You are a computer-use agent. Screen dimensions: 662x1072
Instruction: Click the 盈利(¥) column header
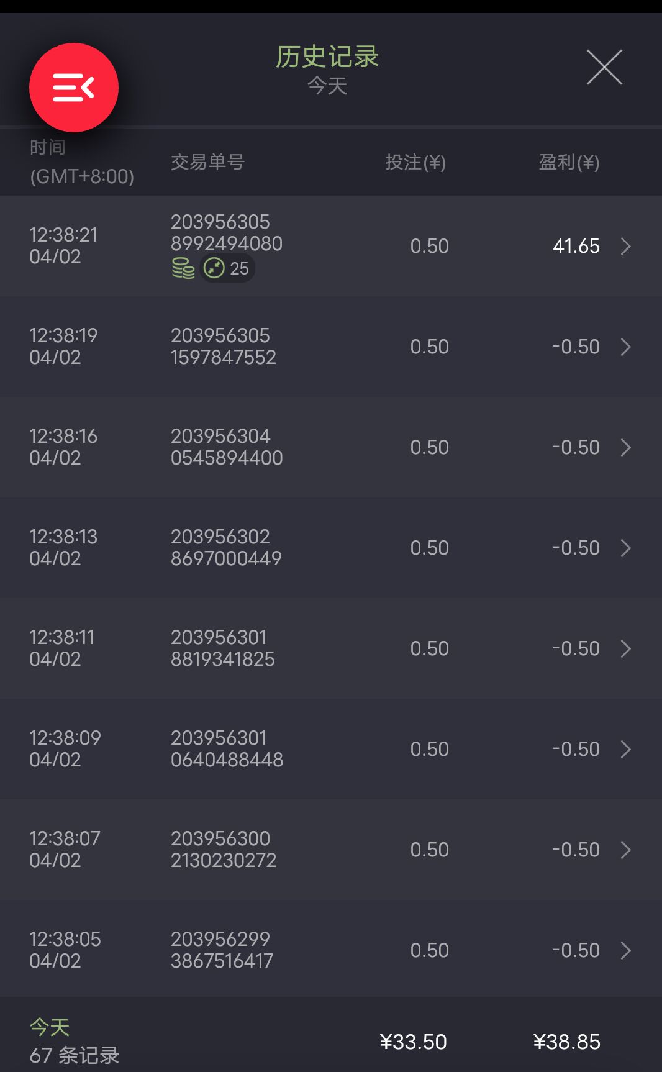pos(568,162)
